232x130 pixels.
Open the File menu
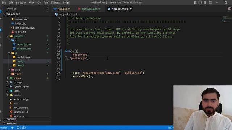click(4, 3)
